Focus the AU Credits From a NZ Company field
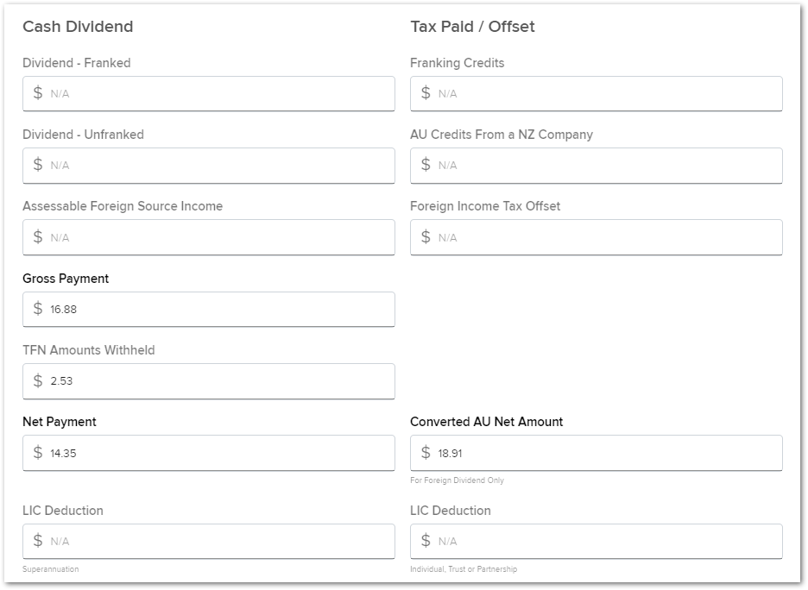This screenshot has width=808, height=590. [x=597, y=166]
